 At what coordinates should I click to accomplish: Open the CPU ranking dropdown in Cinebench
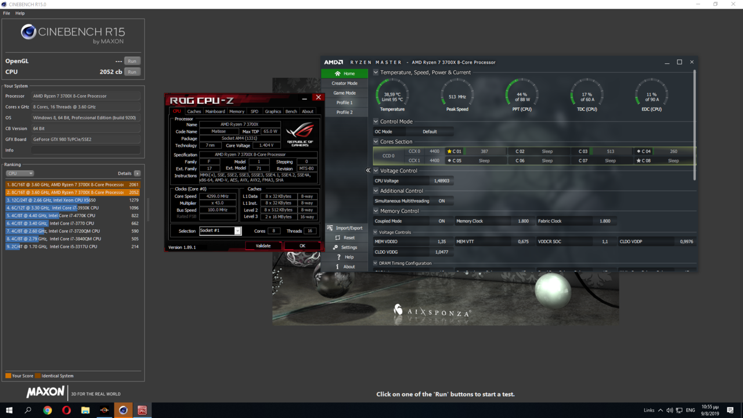(x=20, y=174)
